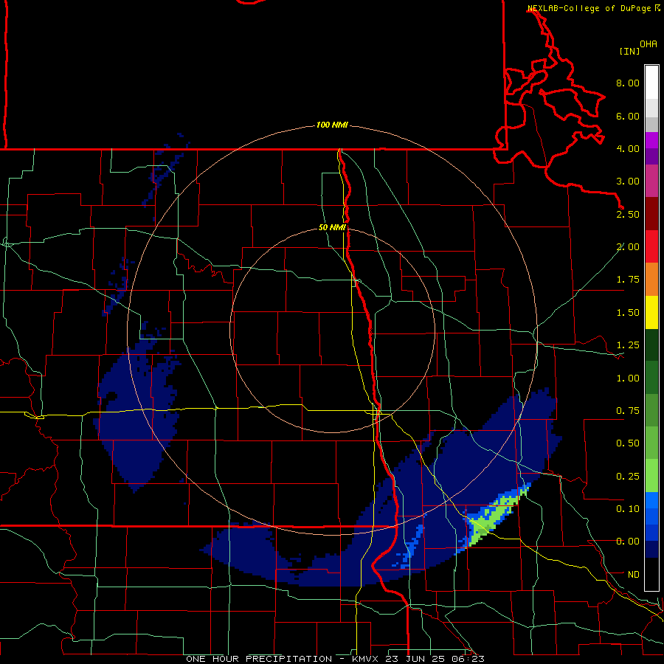Click the 0.25 legend value
The width and height of the screenshot is (664, 664).
[x=628, y=477]
